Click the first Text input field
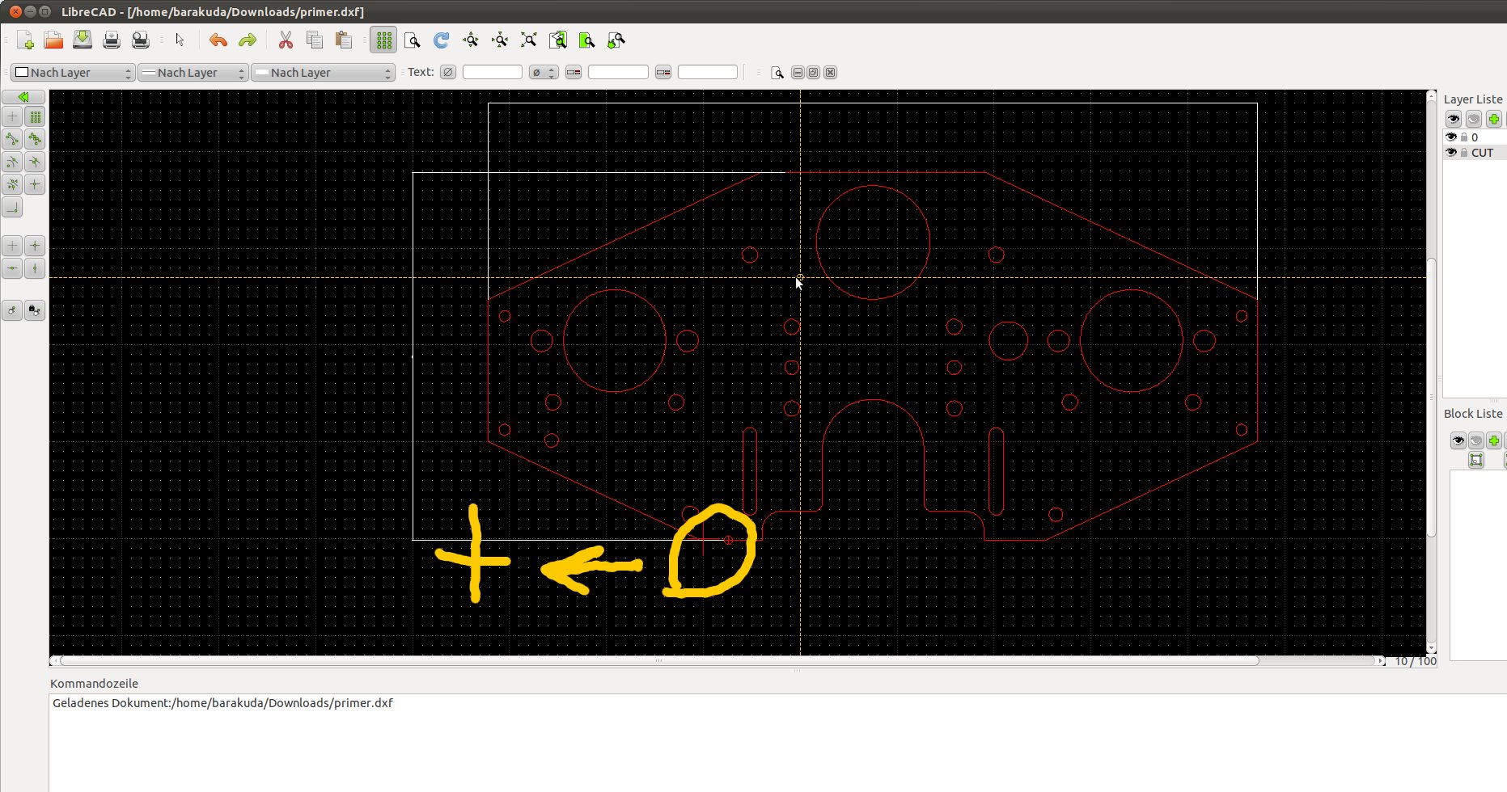This screenshot has height=792, width=1507. point(493,73)
